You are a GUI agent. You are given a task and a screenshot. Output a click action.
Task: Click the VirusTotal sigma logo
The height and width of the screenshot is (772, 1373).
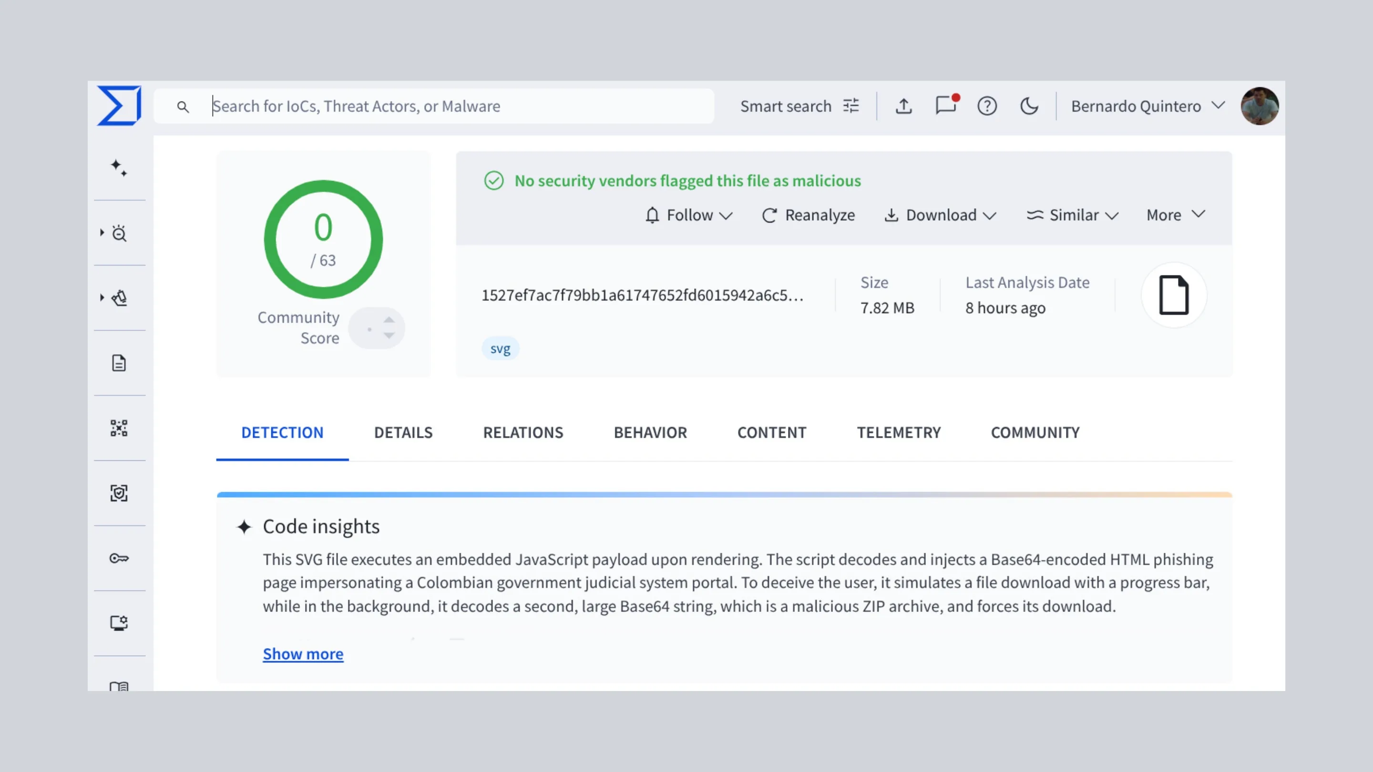pos(119,105)
